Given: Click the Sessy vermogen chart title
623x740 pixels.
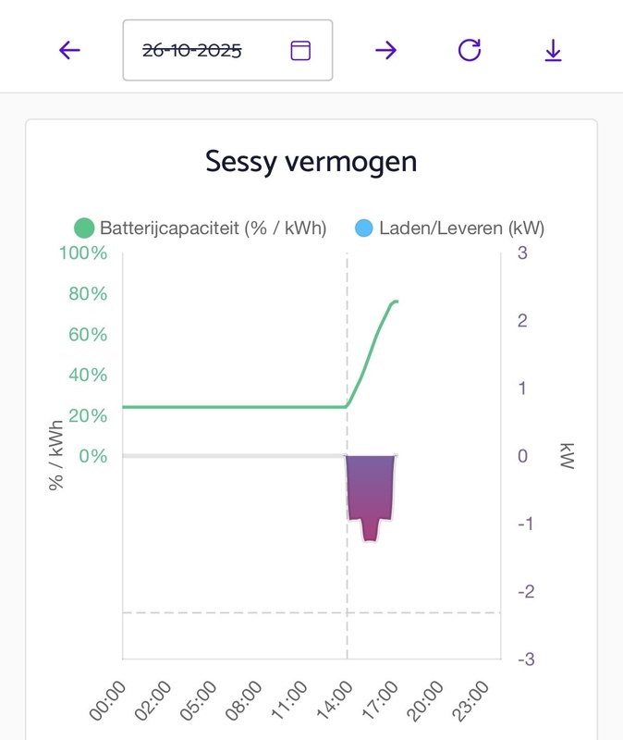Looking at the screenshot, I should [311, 162].
